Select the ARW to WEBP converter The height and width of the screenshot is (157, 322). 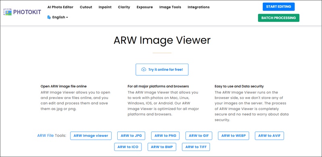tap(233, 136)
